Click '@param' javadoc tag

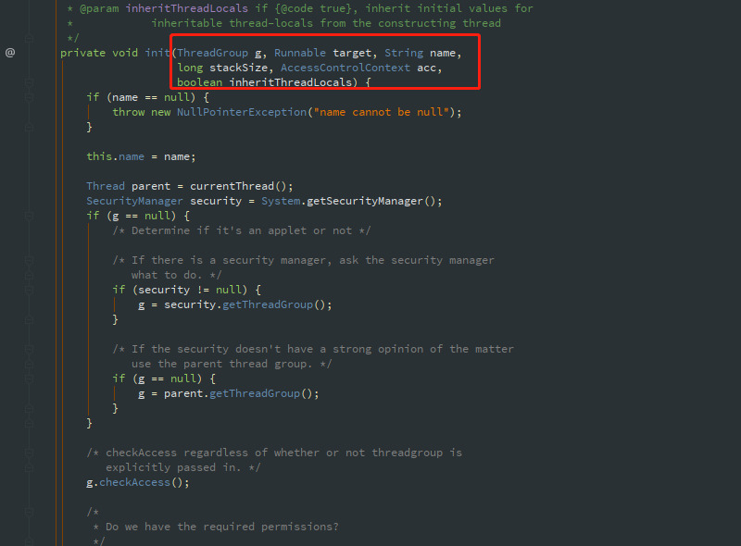point(99,8)
